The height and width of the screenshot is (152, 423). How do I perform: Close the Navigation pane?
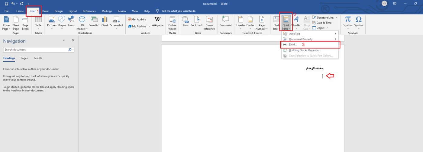73,40
